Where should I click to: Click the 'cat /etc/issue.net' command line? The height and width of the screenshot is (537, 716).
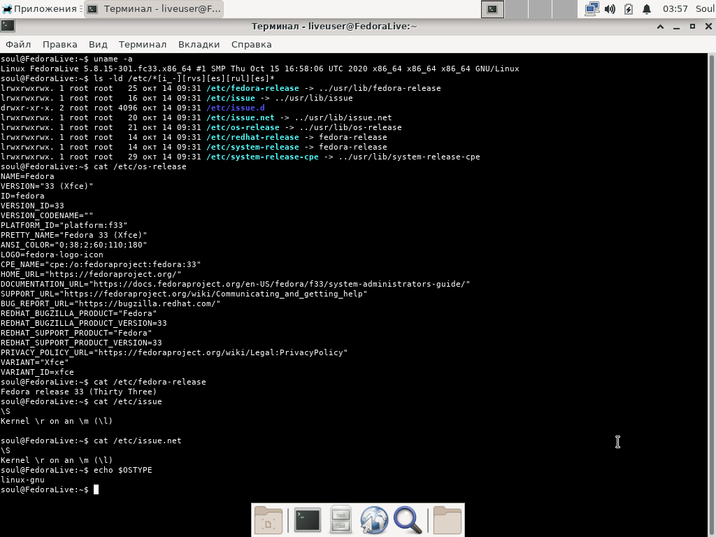91,441
